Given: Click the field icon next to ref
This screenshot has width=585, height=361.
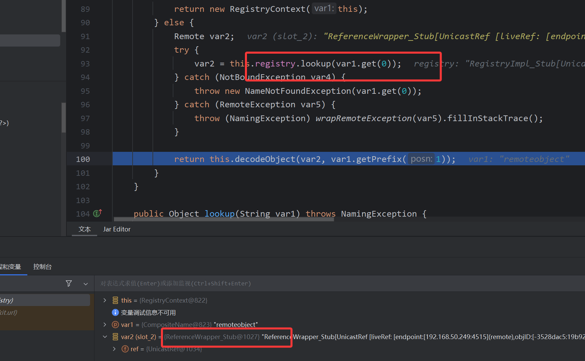Looking at the screenshot, I should click(x=125, y=349).
